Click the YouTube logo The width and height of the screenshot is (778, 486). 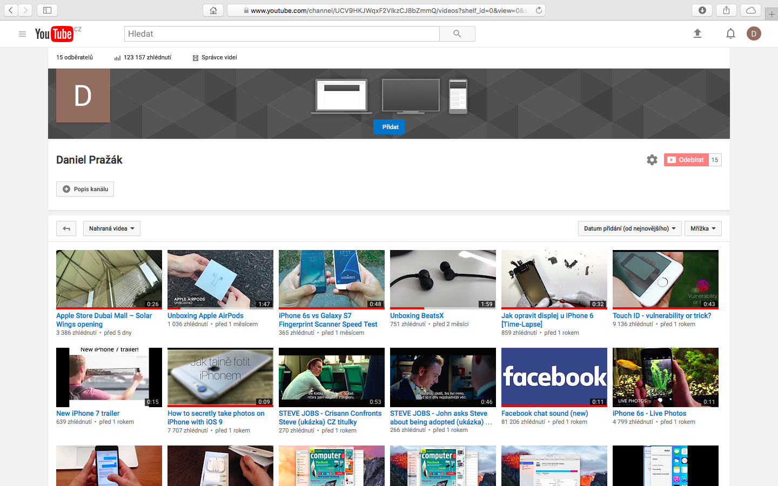point(54,34)
